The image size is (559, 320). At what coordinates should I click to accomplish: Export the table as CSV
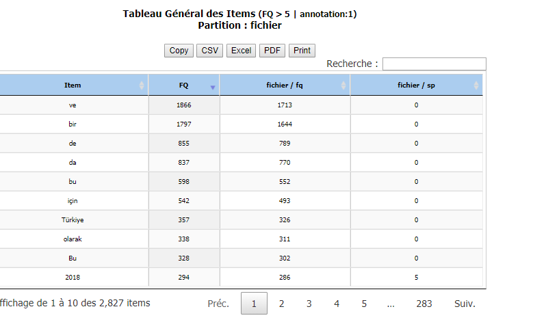coord(209,51)
